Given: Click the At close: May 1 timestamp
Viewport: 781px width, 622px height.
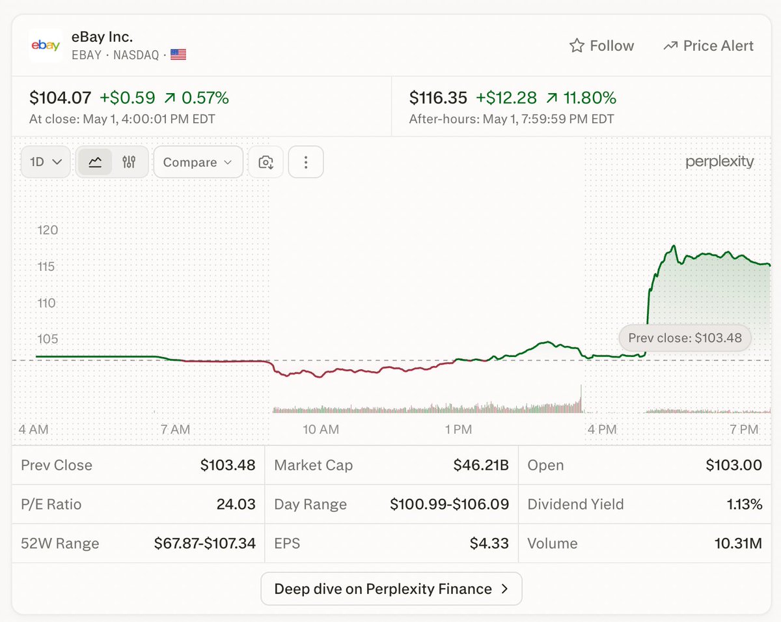Looking at the screenshot, I should [122, 119].
